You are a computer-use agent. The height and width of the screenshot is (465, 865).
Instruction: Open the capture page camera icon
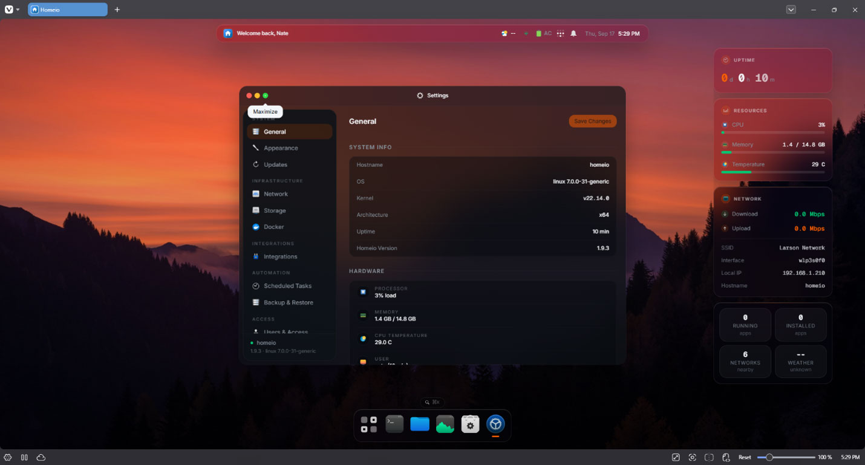pos(693,457)
